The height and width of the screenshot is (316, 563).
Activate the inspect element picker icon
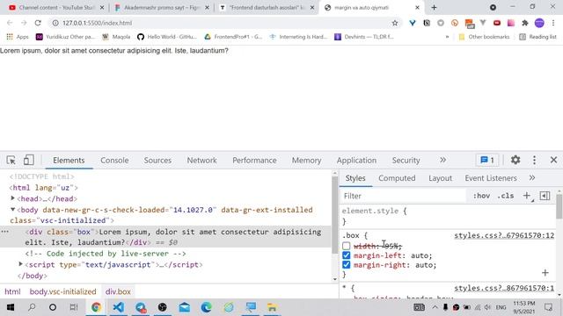tap(11, 160)
